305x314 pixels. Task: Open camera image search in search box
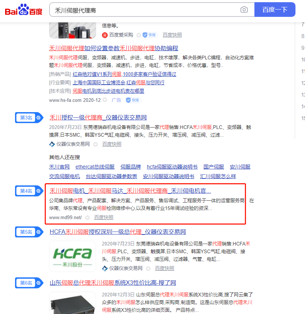coord(244,10)
